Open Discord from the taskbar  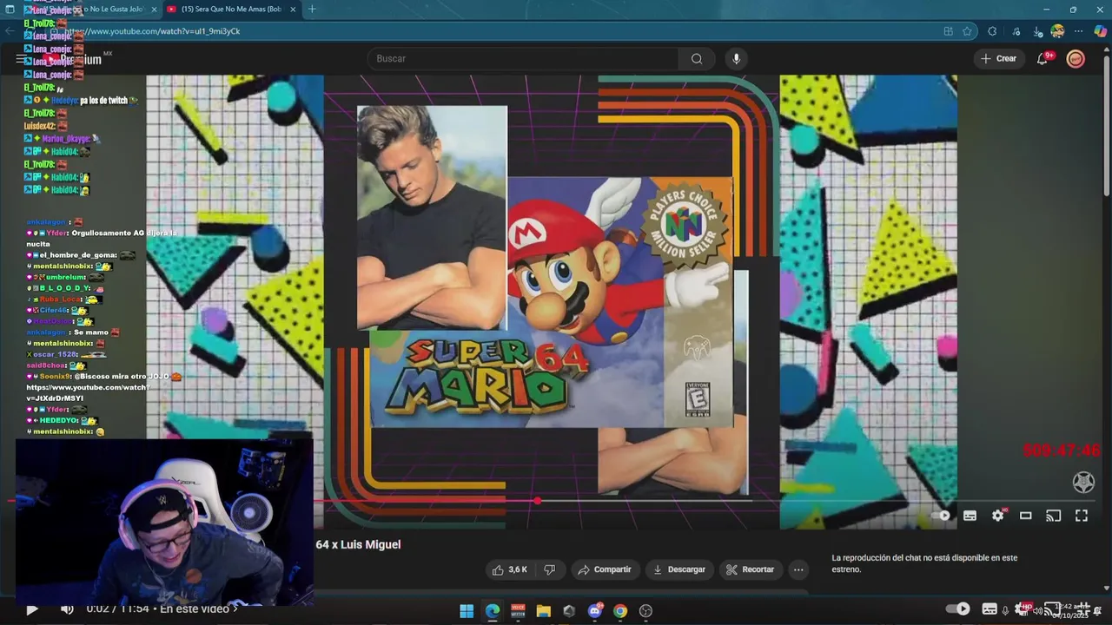tap(595, 611)
